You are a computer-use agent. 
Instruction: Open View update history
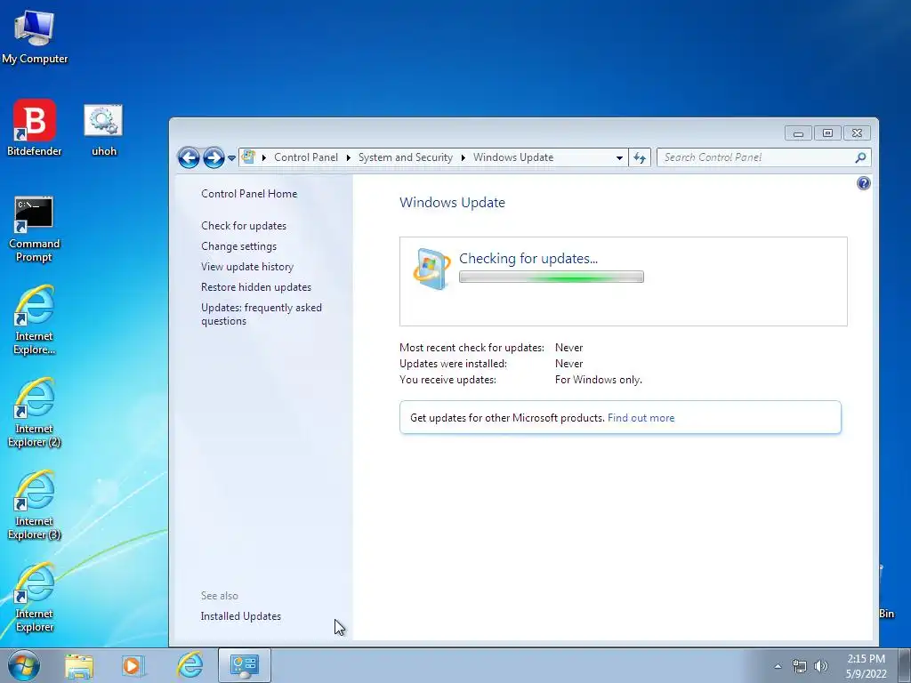tap(247, 267)
